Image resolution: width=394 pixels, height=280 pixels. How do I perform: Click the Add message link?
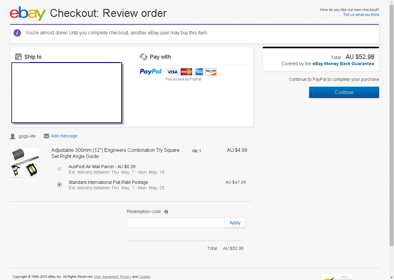[64, 136]
